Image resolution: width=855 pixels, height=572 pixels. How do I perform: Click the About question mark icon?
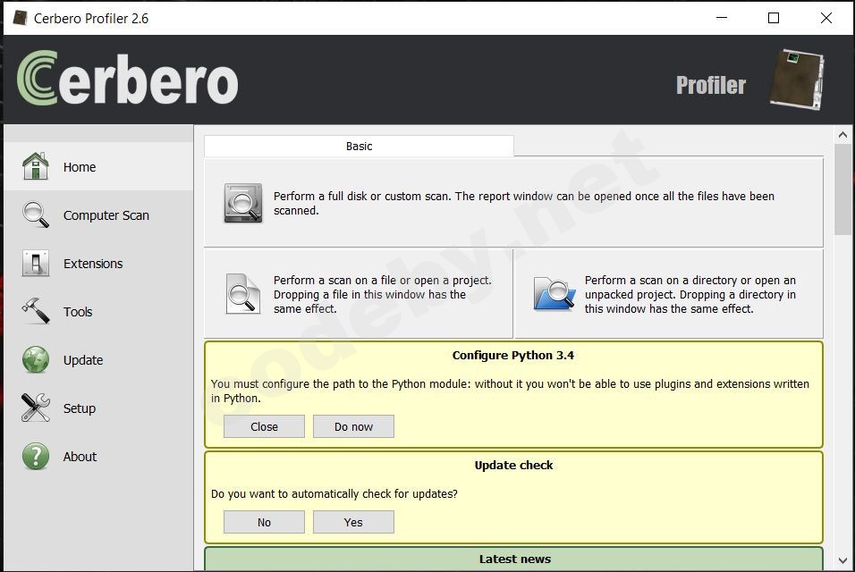click(36, 456)
